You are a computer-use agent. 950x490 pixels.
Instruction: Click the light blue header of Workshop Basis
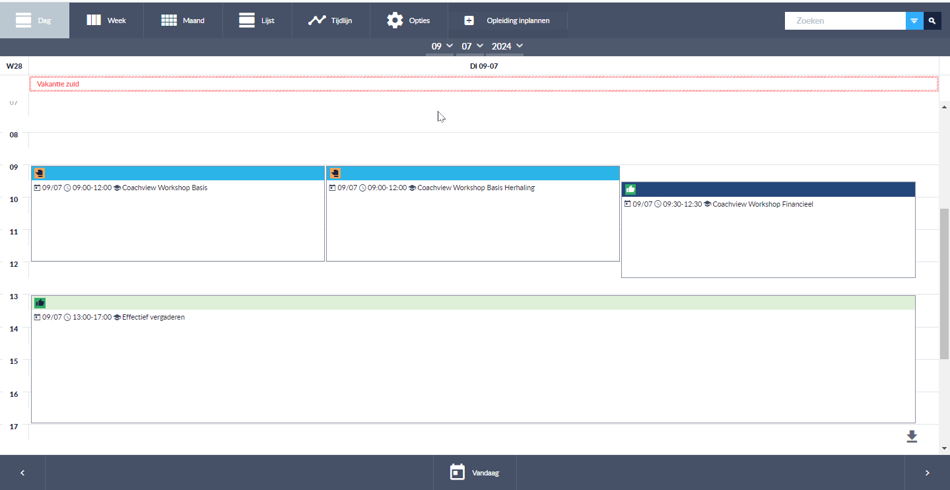pos(178,173)
